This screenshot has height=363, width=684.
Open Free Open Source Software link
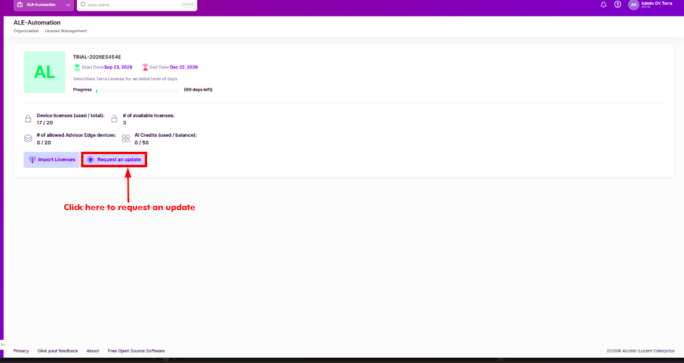tap(136, 351)
